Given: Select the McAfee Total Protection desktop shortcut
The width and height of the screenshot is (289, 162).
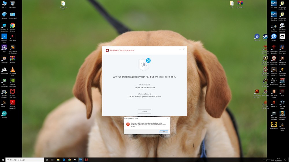Looking at the screenshot, I should [x=12, y=94].
